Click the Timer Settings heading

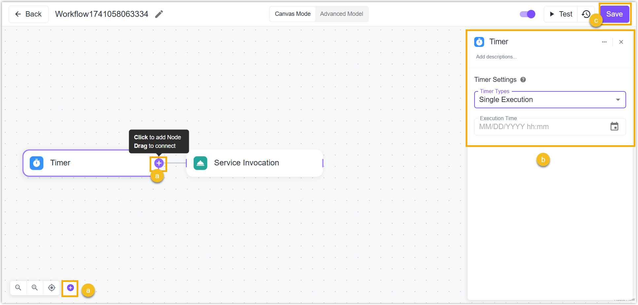point(495,80)
